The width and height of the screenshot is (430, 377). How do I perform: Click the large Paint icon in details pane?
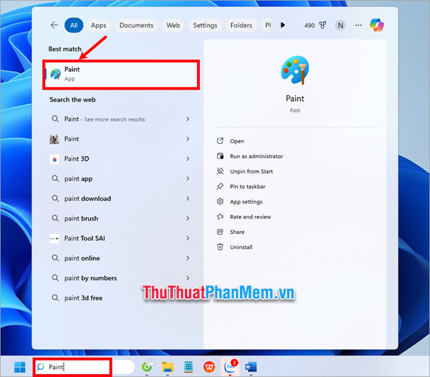pyautogui.click(x=295, y=70)
